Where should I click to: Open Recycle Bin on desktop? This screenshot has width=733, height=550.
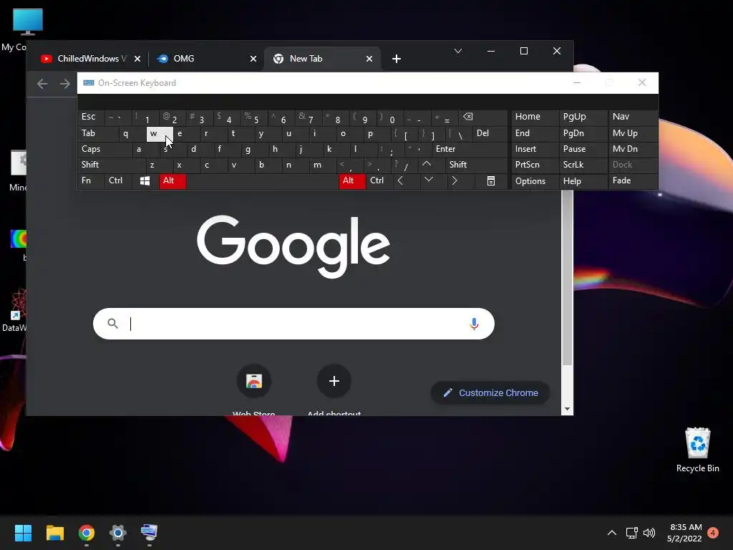coord(697,450)
